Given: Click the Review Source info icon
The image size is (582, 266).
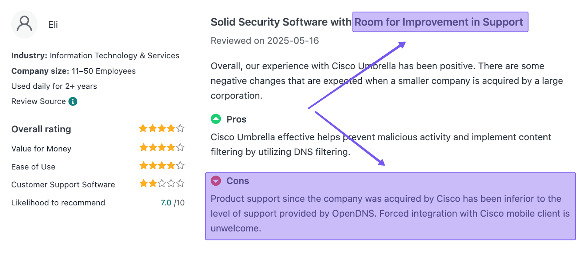Looking at the screenshot, I should click(x=73, y=101).
